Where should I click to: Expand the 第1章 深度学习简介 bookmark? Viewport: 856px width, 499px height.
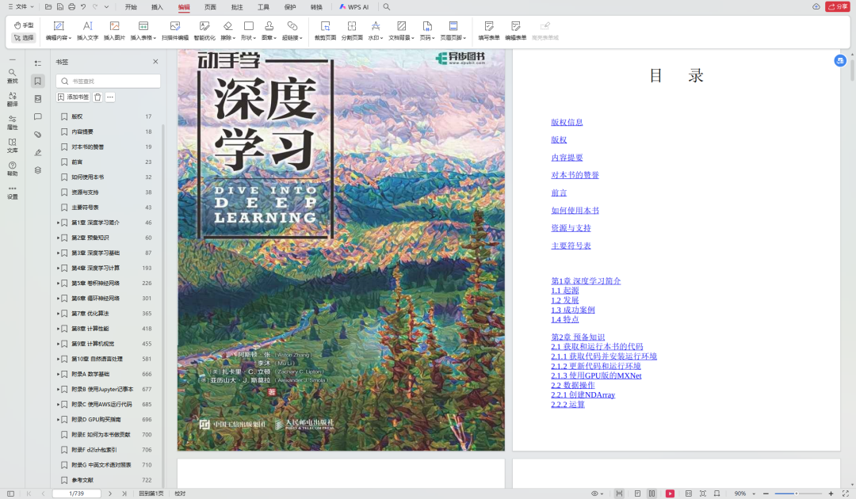59,223
